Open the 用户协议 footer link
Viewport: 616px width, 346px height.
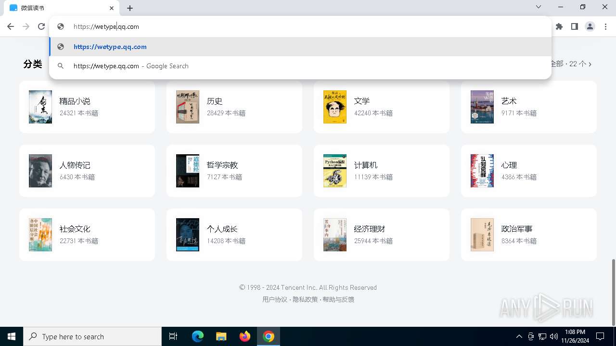(x=275, y=299)
